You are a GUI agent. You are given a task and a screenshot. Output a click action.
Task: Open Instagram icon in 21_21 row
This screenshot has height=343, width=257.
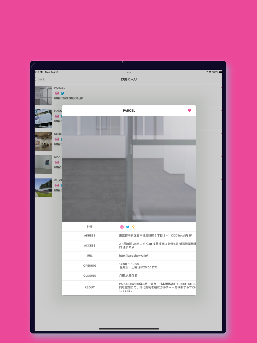coord(57,185)
